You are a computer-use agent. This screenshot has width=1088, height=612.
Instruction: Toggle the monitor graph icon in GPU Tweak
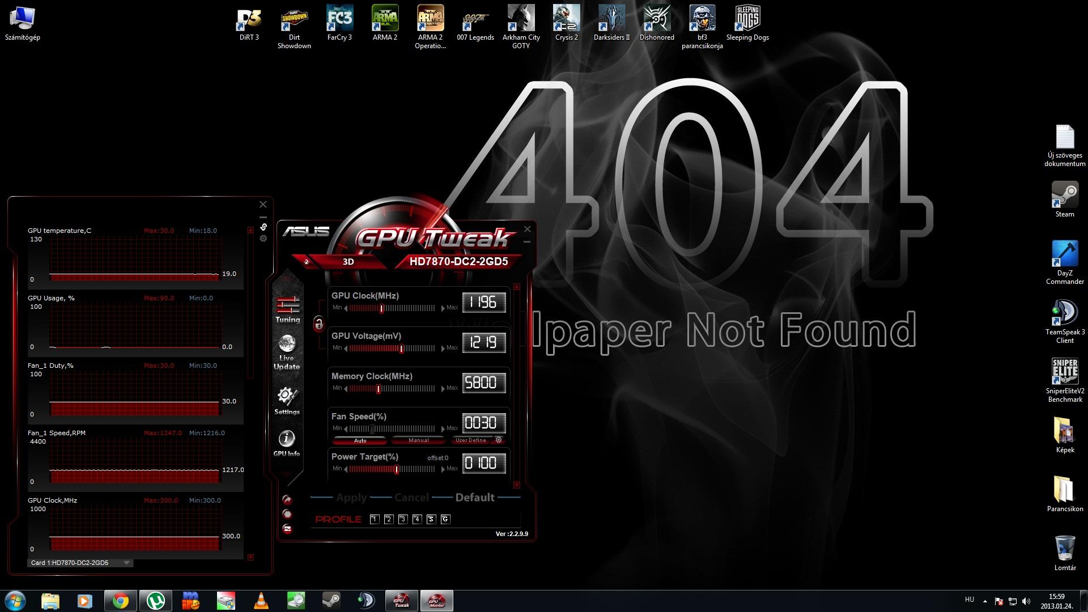tap(287, 529)
